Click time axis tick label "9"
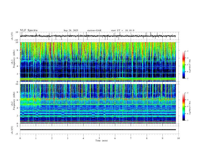This screenshot has height=155, width=201. [162, 138]
